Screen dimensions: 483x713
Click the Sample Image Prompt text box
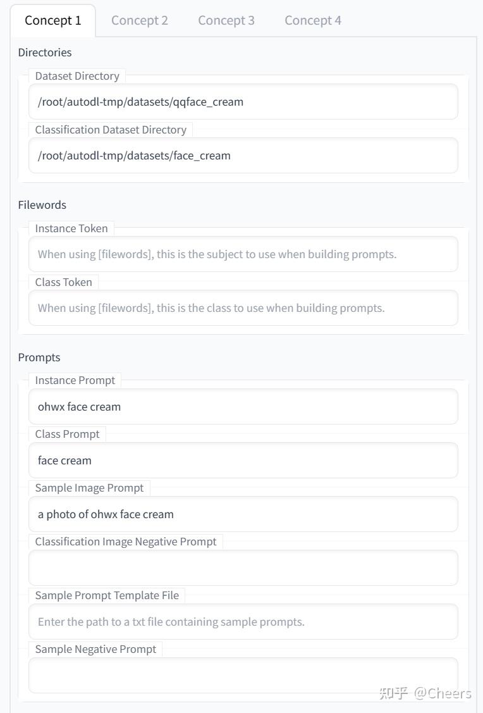click(x=243, y=514)
